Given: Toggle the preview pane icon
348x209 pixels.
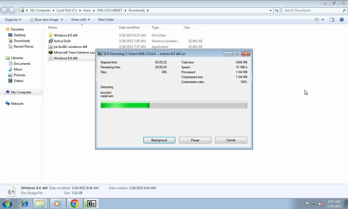Looking at the screenshot, I should tap(332, 20).
